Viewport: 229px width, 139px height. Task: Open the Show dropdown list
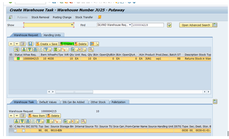[72, 25]
